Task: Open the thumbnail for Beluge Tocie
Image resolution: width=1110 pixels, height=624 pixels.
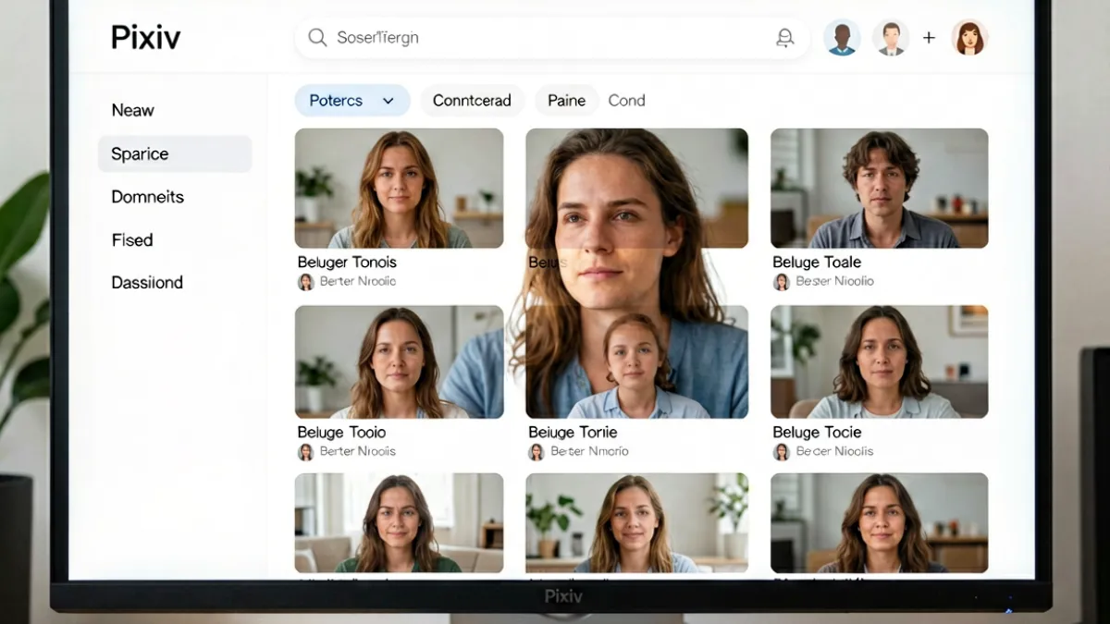Action: pos(879,362)
